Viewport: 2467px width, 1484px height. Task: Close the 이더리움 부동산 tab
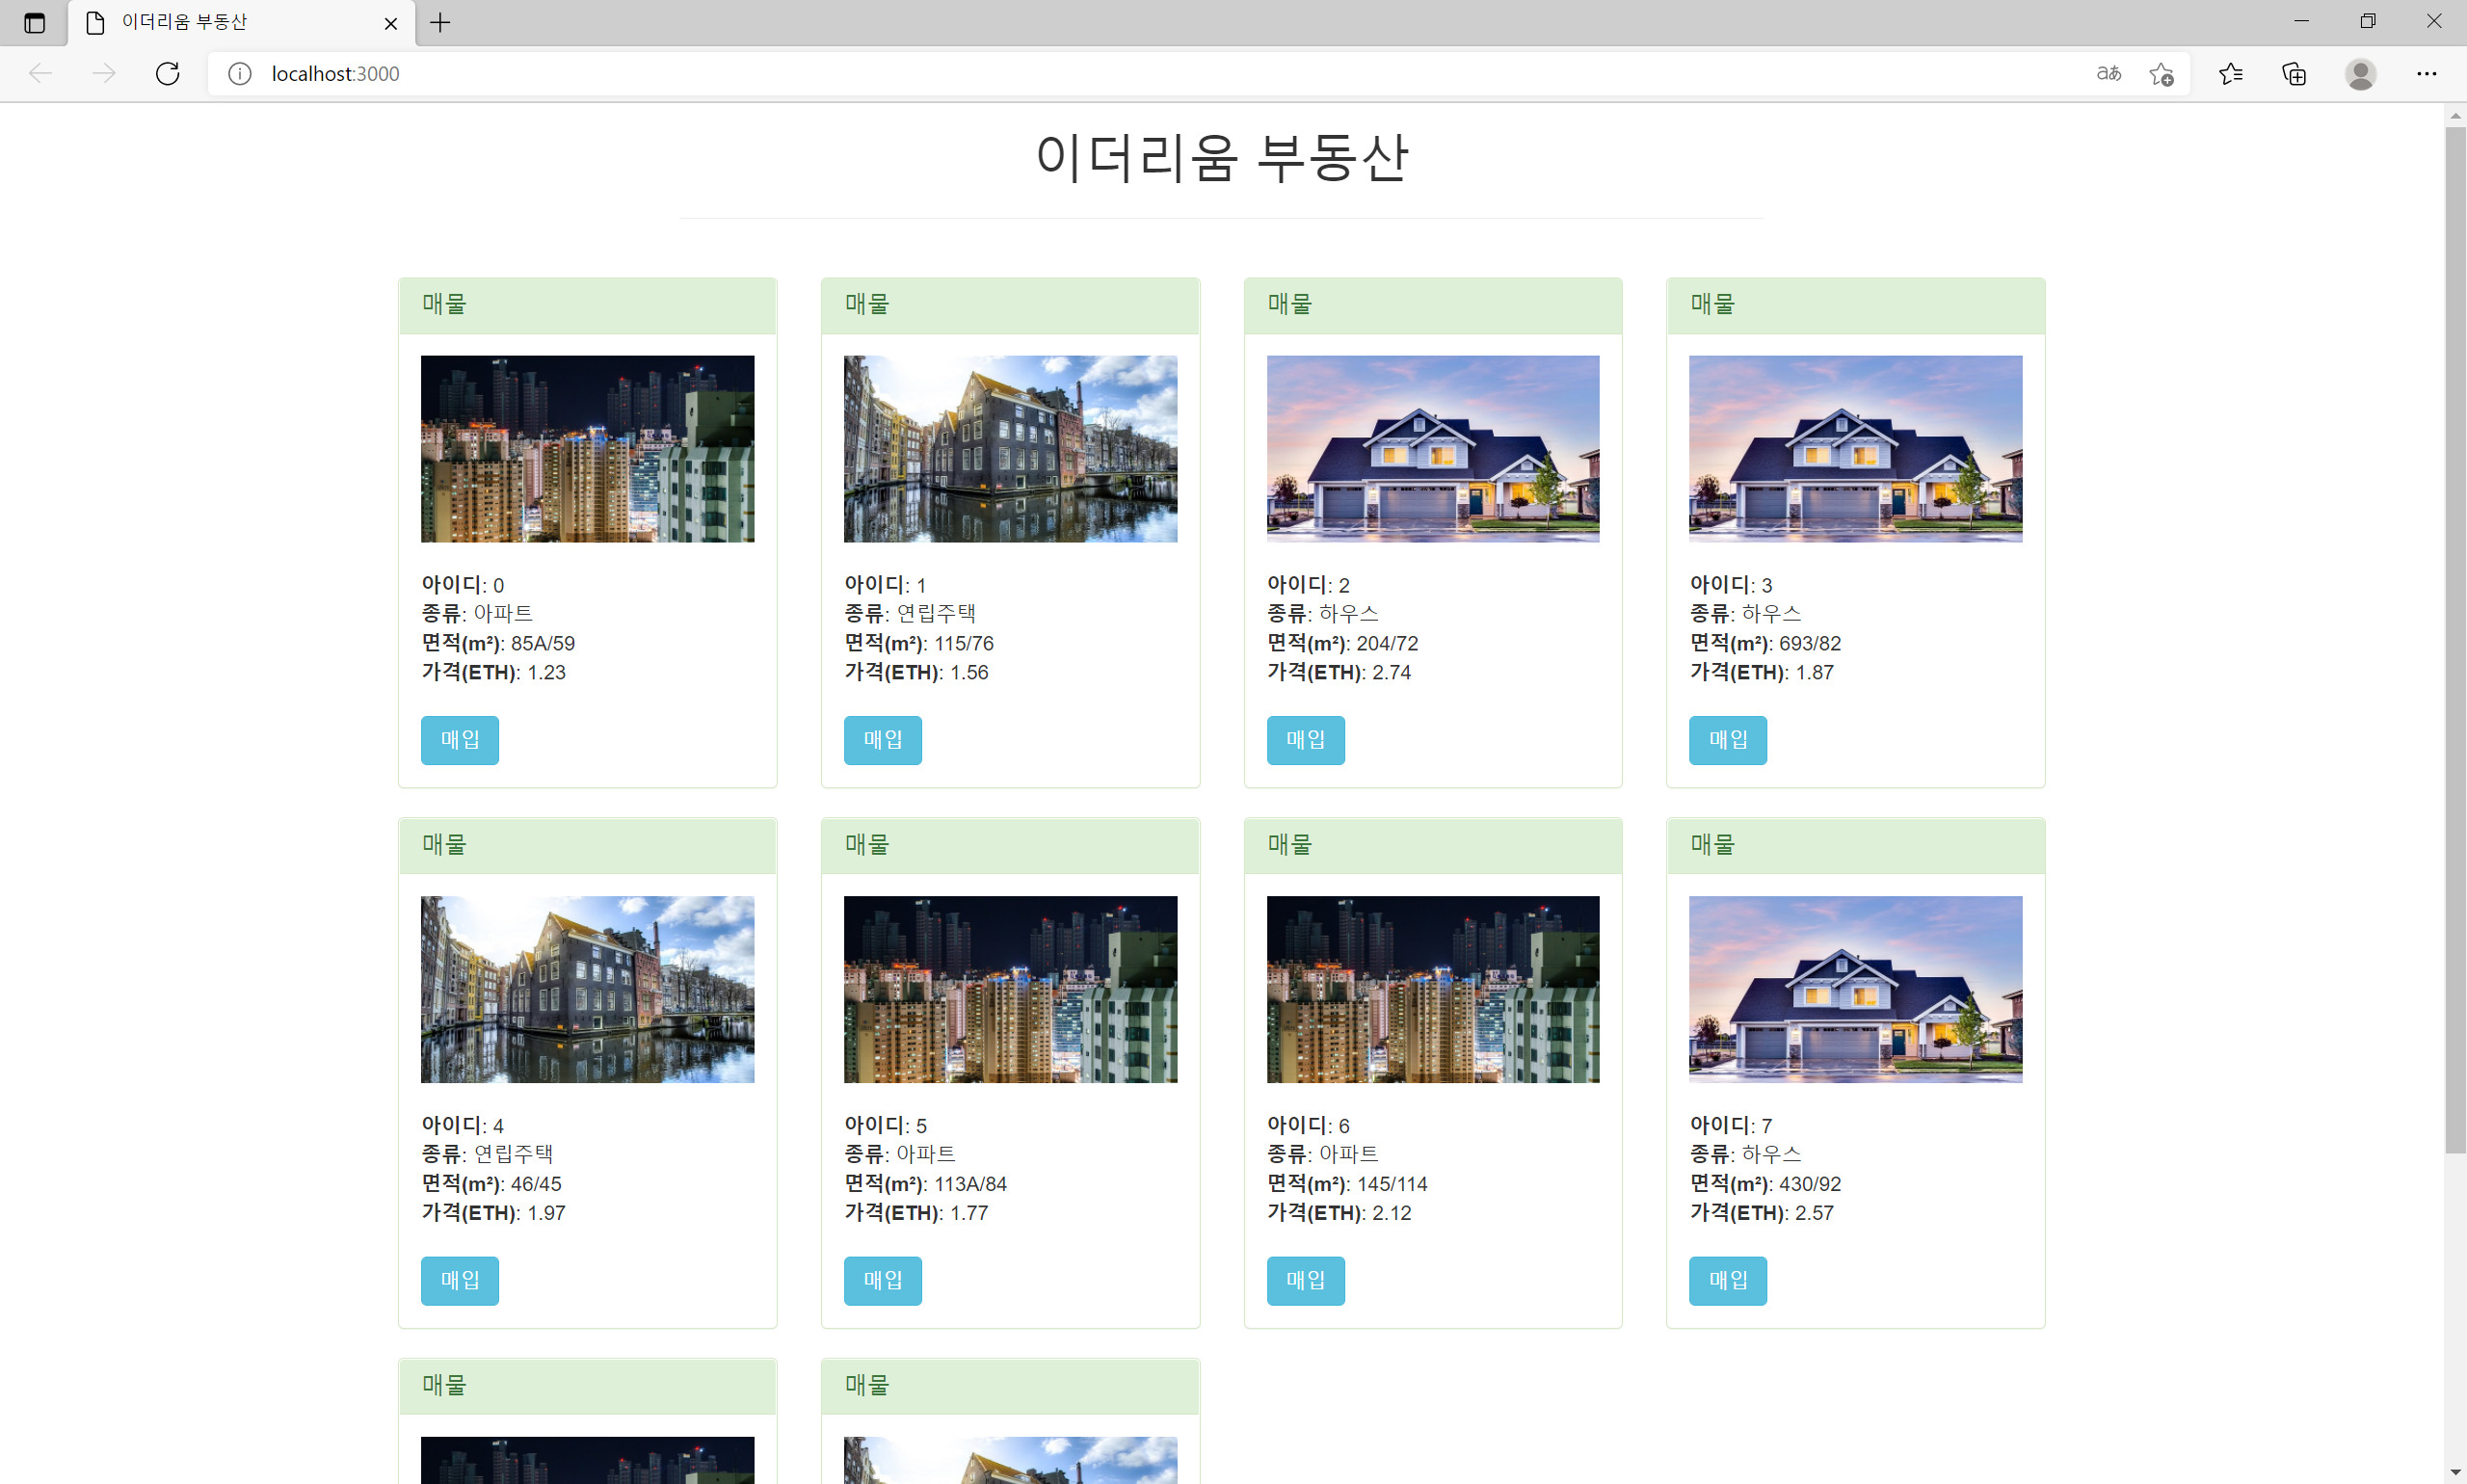coord(391,23)
